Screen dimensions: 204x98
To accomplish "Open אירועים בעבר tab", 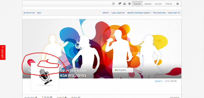I will click(x=118, y=13).
